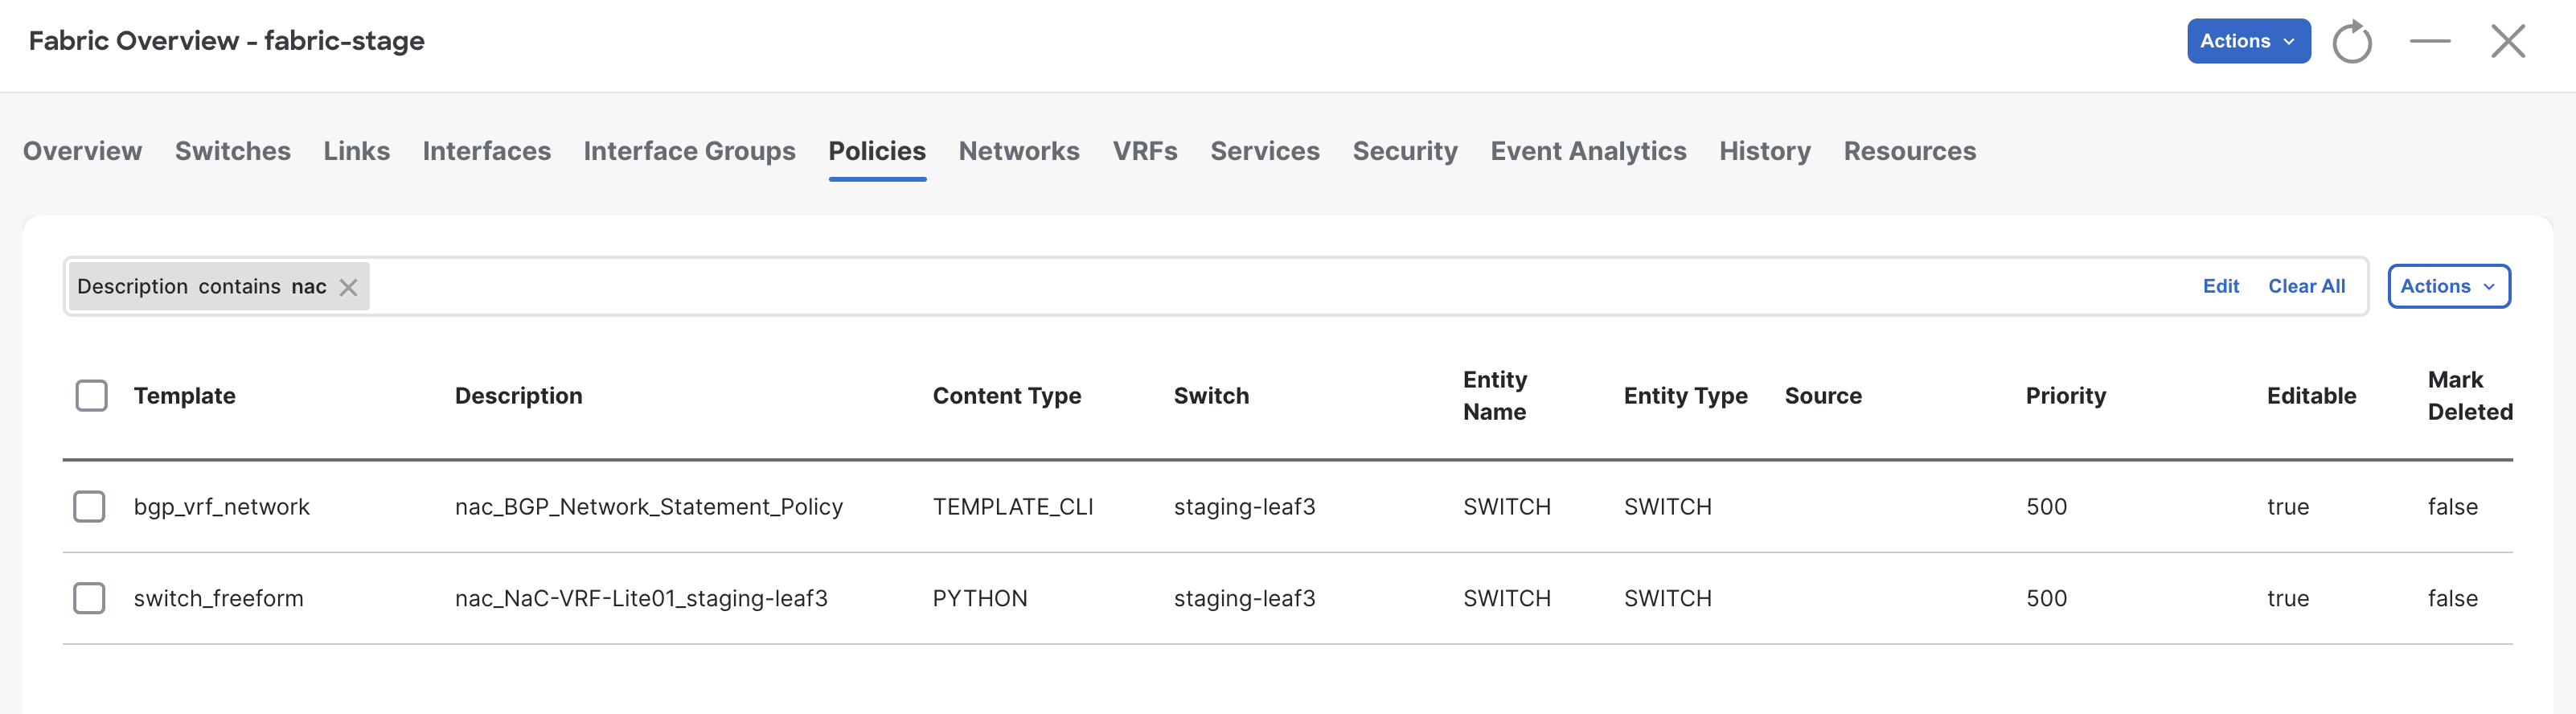The height and width of the screenshot is (714, 2576).
Task: Open the Links tab
Action: click(357, 151)
